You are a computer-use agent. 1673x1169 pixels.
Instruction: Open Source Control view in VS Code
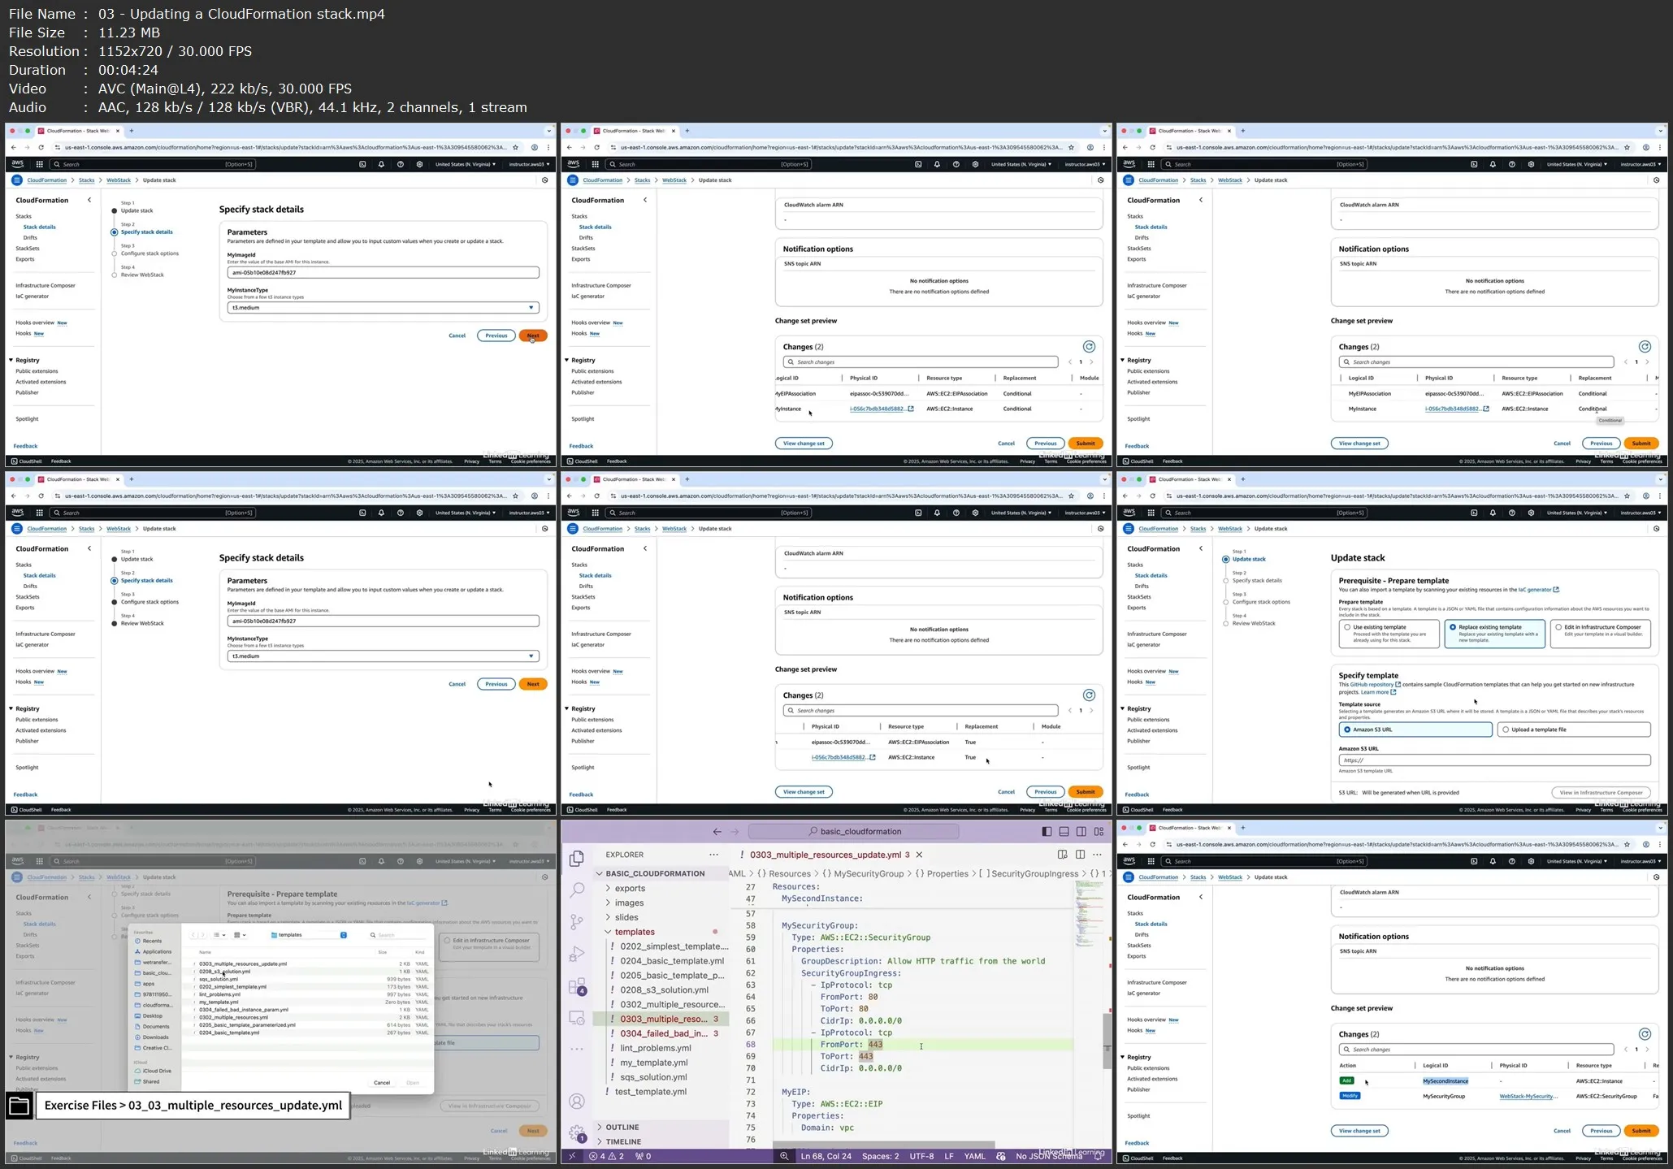pyautogui.click(x=577, y=922)
